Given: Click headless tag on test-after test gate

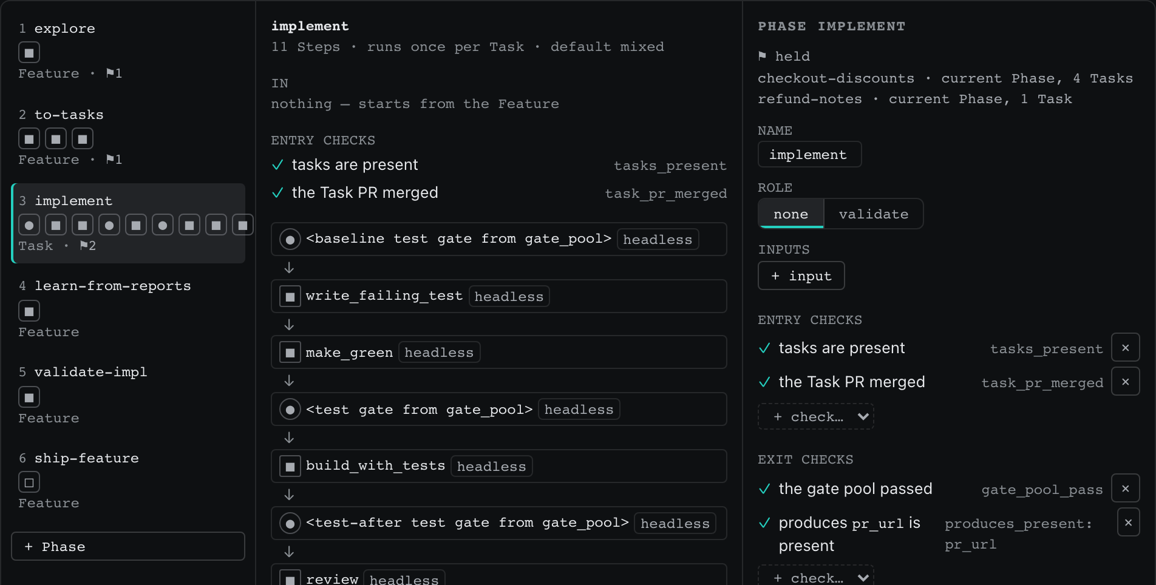Looking at the screenshot, I should click(675, 524).
